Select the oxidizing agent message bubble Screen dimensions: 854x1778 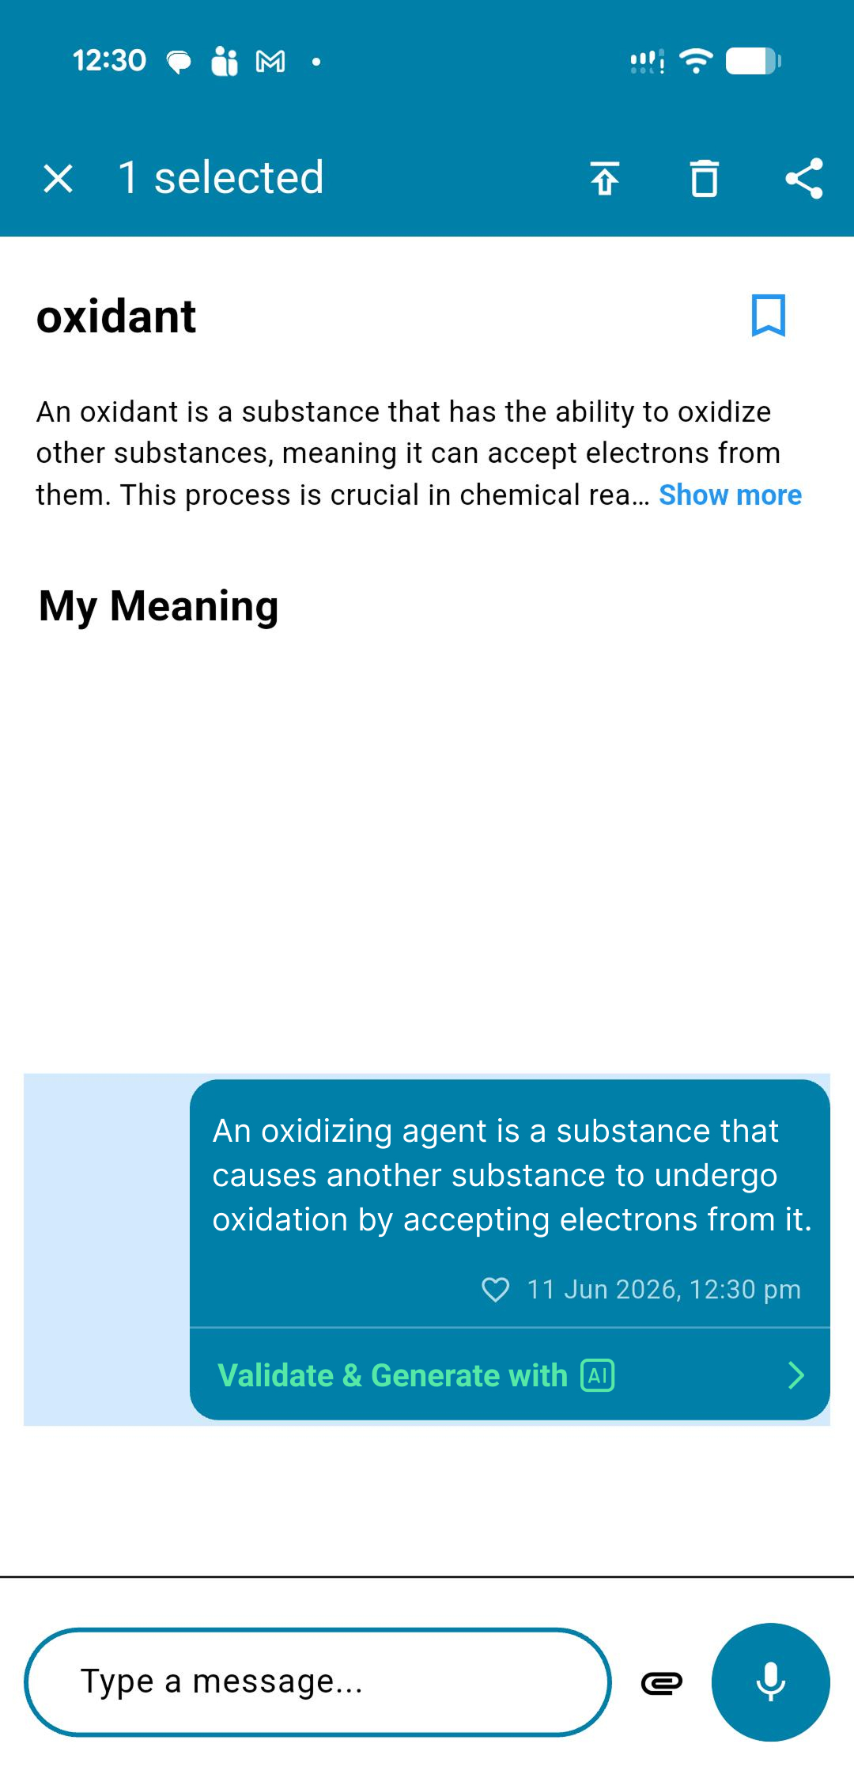[510, 1203]
